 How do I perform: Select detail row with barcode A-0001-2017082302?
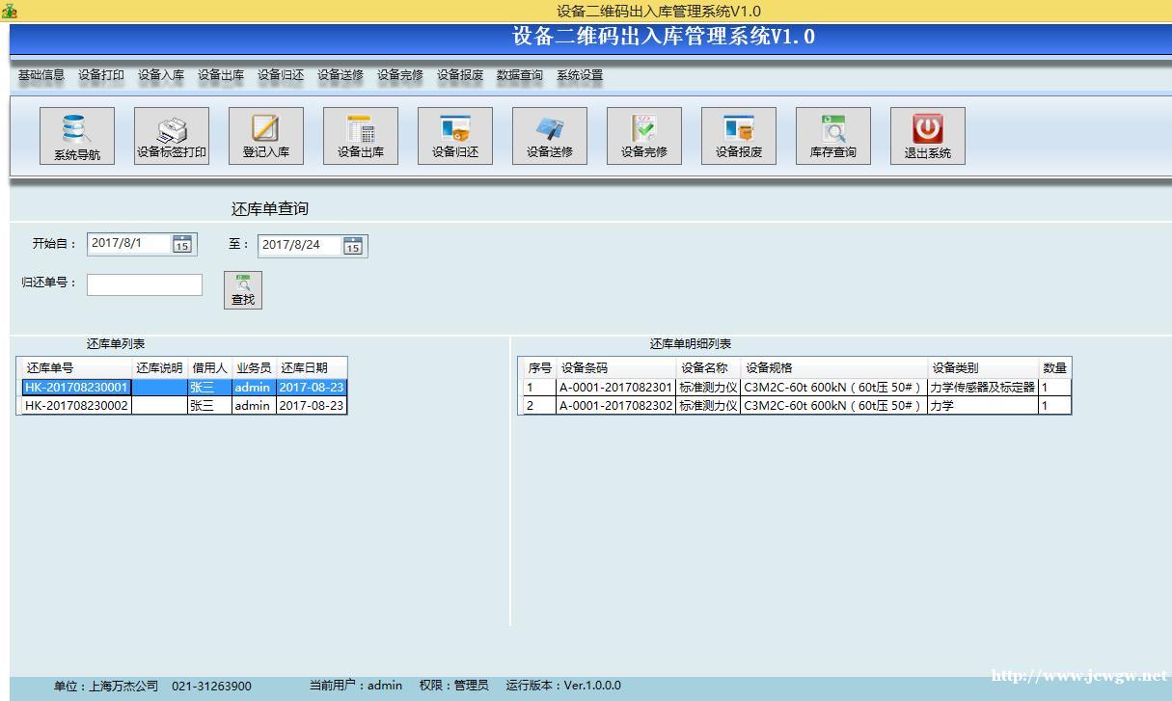tap(615, 406)
